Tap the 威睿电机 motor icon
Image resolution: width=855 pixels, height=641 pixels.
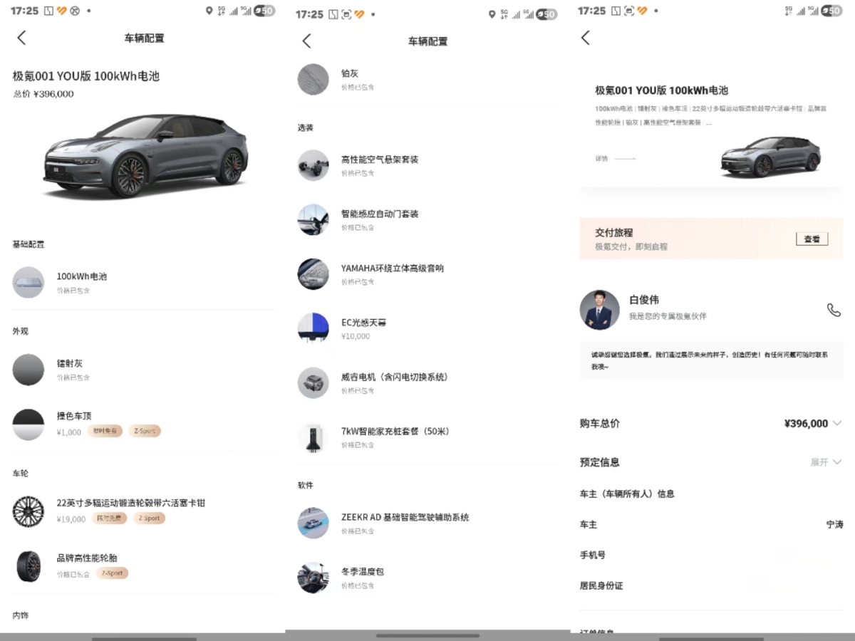point(313,383)
